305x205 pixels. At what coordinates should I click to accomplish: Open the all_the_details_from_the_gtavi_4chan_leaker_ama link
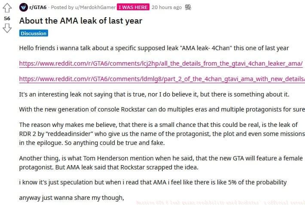161,63
